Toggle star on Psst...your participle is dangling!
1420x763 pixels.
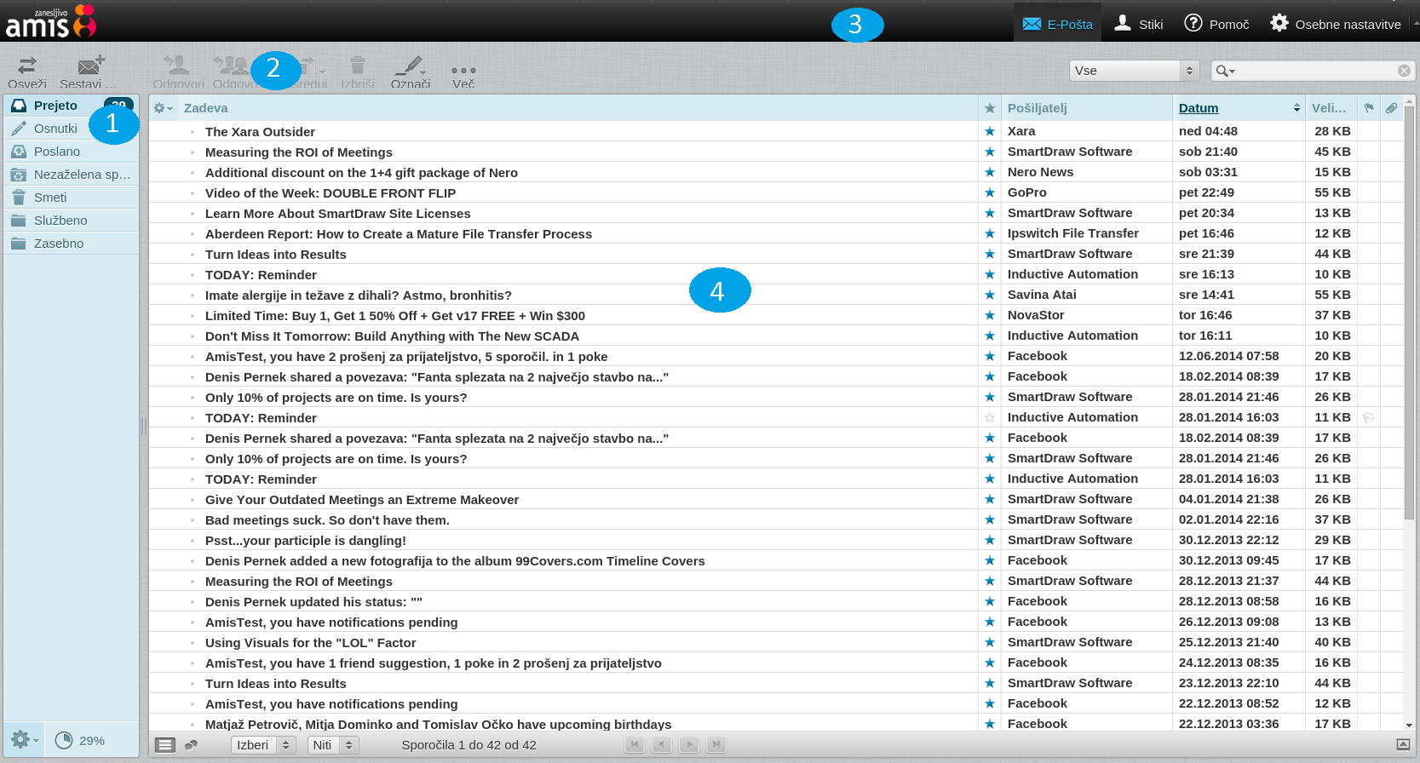point(989,540)
